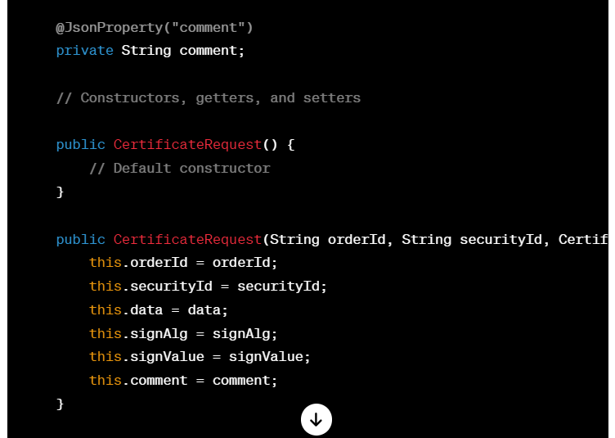Image resolution: width=615 pixels, height=438 pixels.
Task: Click the first red CertificateRequest constructor name
Action: (x=187, y=145)
